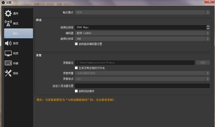This screenshot has width=215, height=127.
Task: Enable 启用高级编码器设置 checkbox
Action: point(76,44)
